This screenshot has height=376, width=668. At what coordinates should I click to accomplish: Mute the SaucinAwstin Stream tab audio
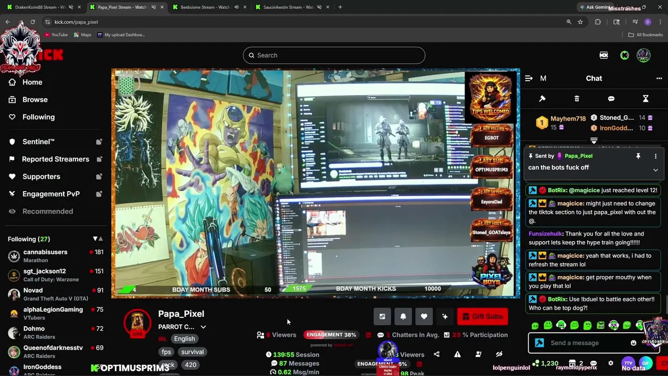pyautogui.click(x=319, y=7)
